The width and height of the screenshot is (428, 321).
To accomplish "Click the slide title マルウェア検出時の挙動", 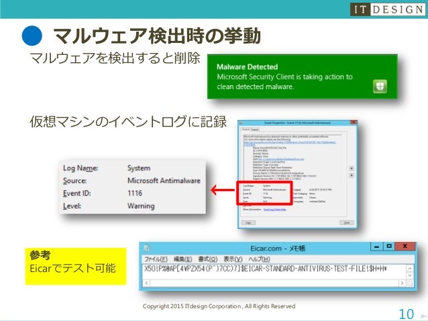I will pyautogui.click(x=157, y=36).
